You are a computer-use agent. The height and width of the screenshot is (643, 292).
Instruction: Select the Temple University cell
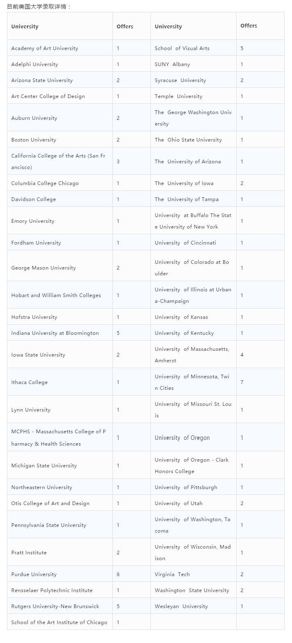[x=193, y=96]
